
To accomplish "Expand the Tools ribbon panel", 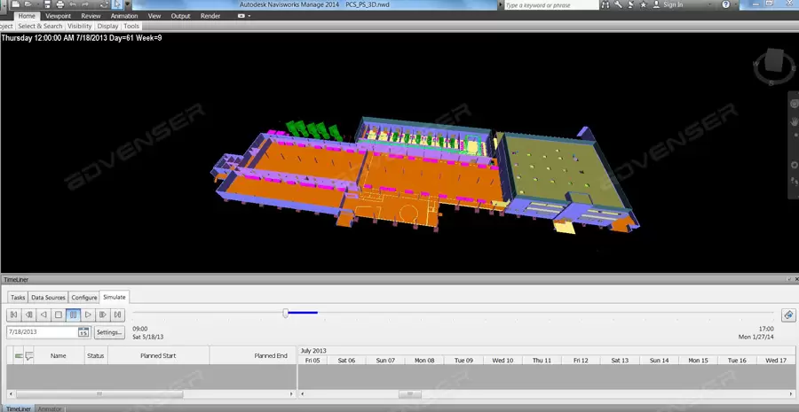I will click(131, 26).
